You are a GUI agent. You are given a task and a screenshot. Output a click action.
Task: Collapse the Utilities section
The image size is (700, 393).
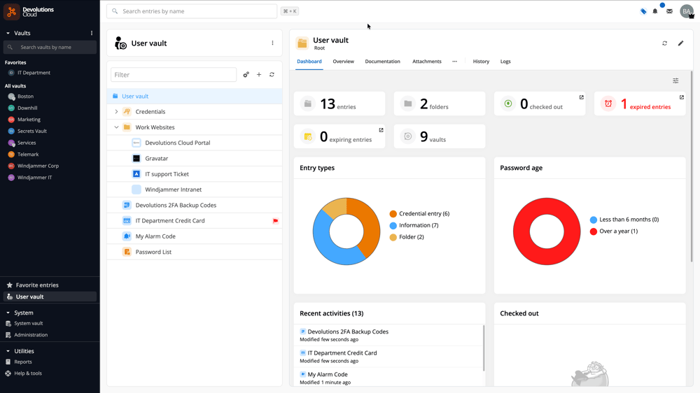pos(8,351)
